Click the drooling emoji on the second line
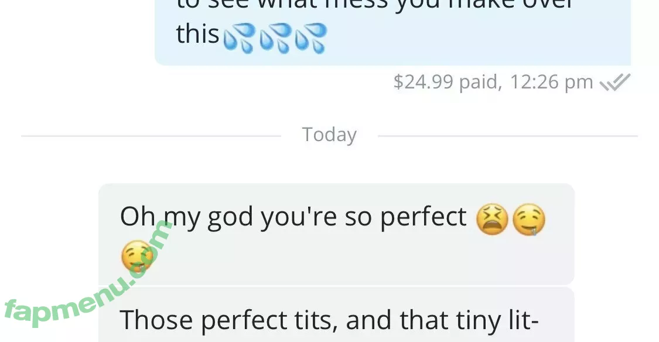Viewport: 659px width, 342px height. 137,256
